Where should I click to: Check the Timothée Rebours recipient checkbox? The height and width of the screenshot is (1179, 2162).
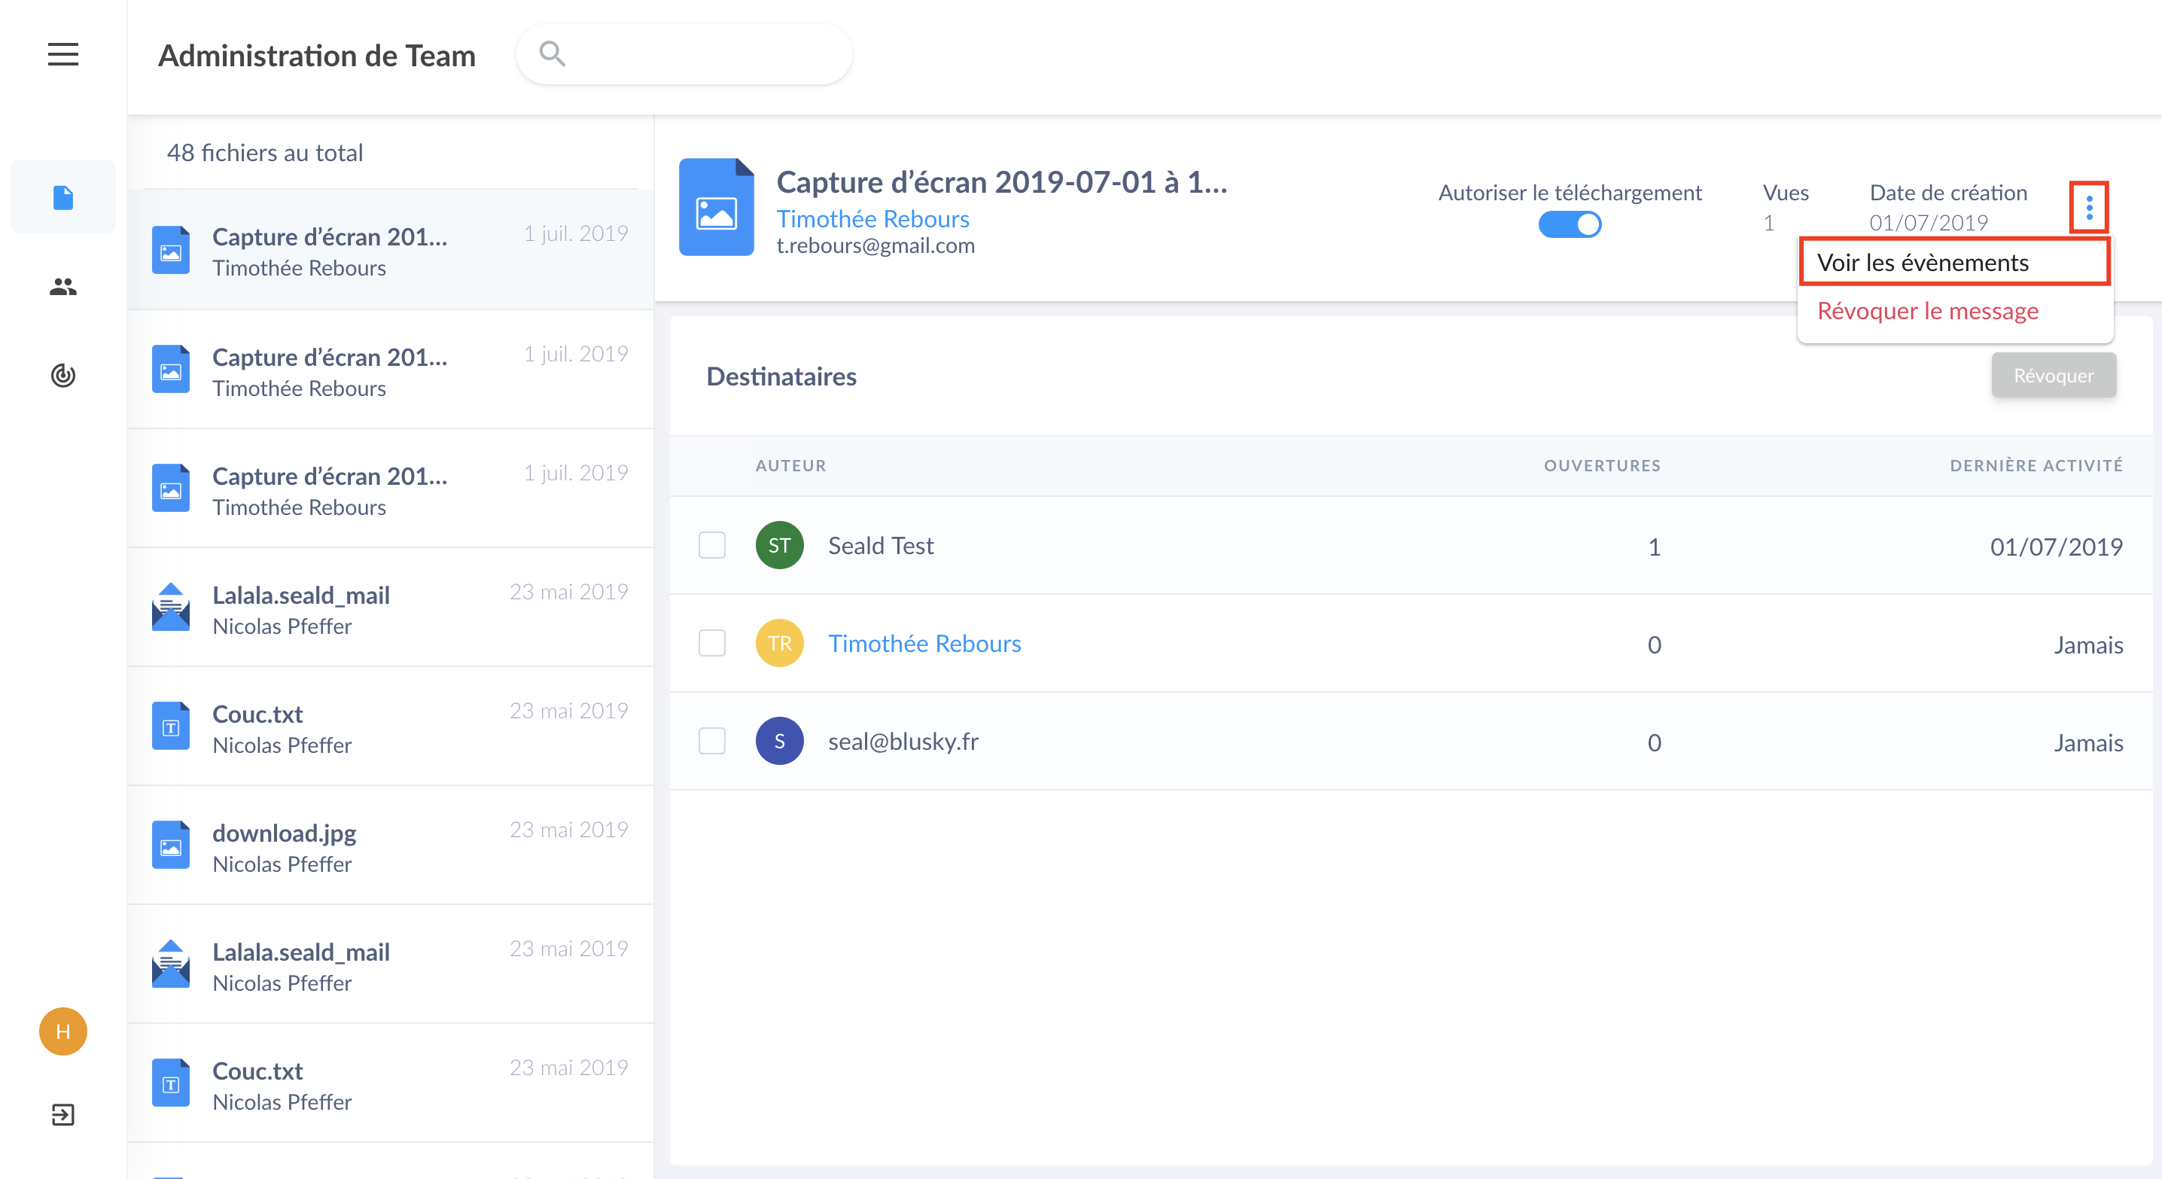[711, 644]
